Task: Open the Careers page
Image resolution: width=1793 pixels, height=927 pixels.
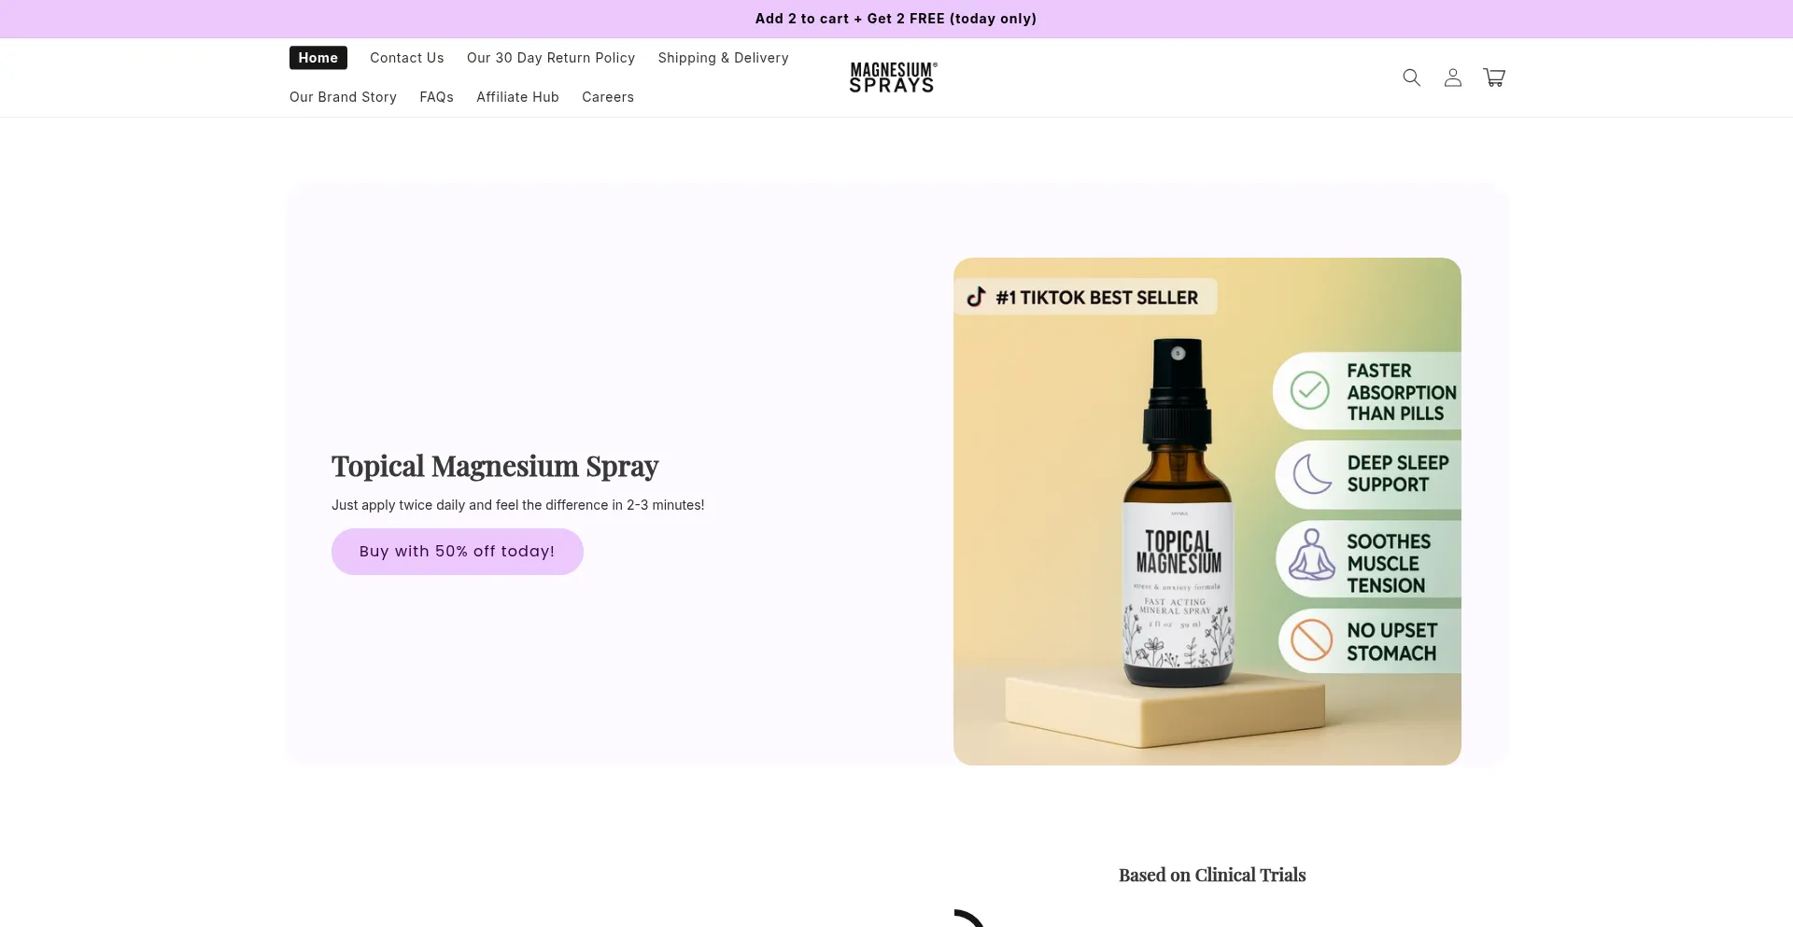Action: 608,97
